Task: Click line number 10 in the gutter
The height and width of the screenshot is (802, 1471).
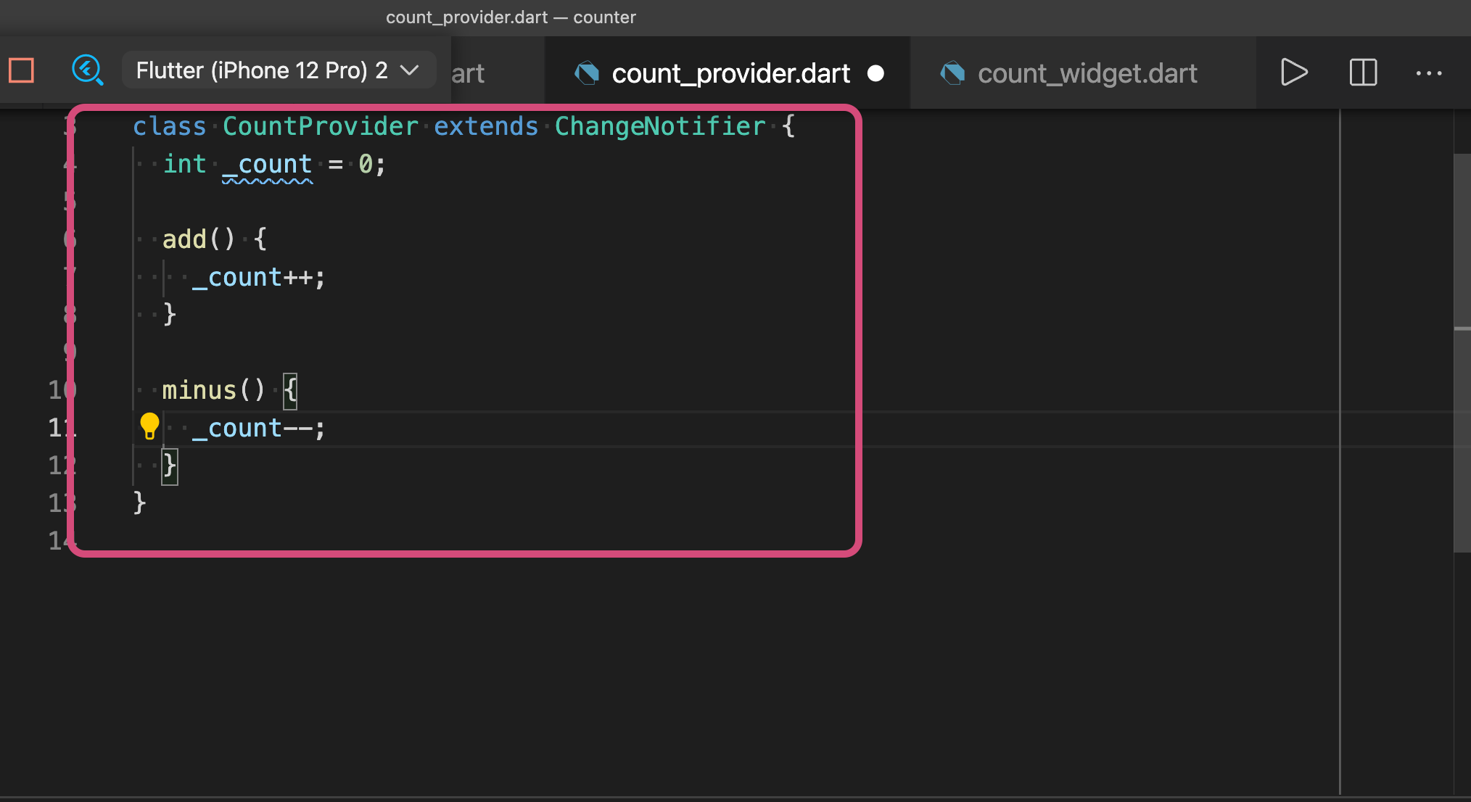Action: (x=58, y=390)
